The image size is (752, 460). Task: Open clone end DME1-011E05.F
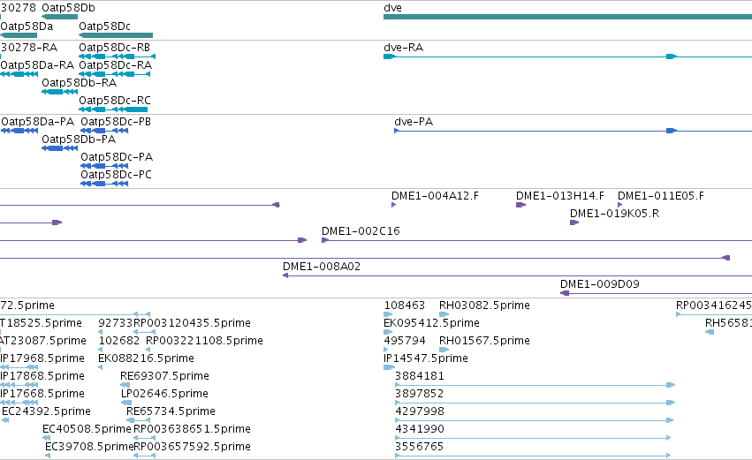tap(661, 196)
